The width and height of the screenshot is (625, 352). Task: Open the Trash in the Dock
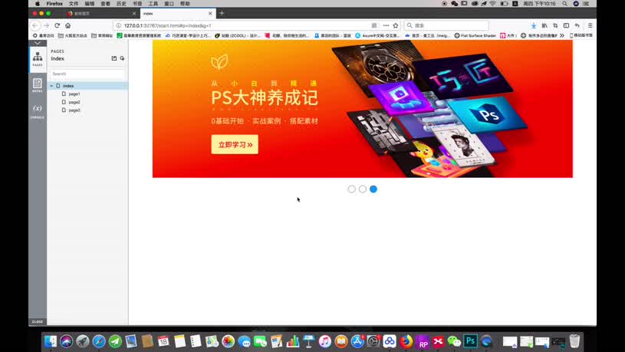(x=574, y=341)
